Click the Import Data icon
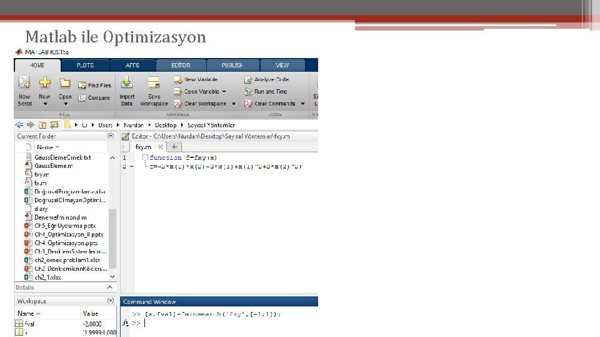Viewport: 600px width, 337px height. tap(127, 82)
